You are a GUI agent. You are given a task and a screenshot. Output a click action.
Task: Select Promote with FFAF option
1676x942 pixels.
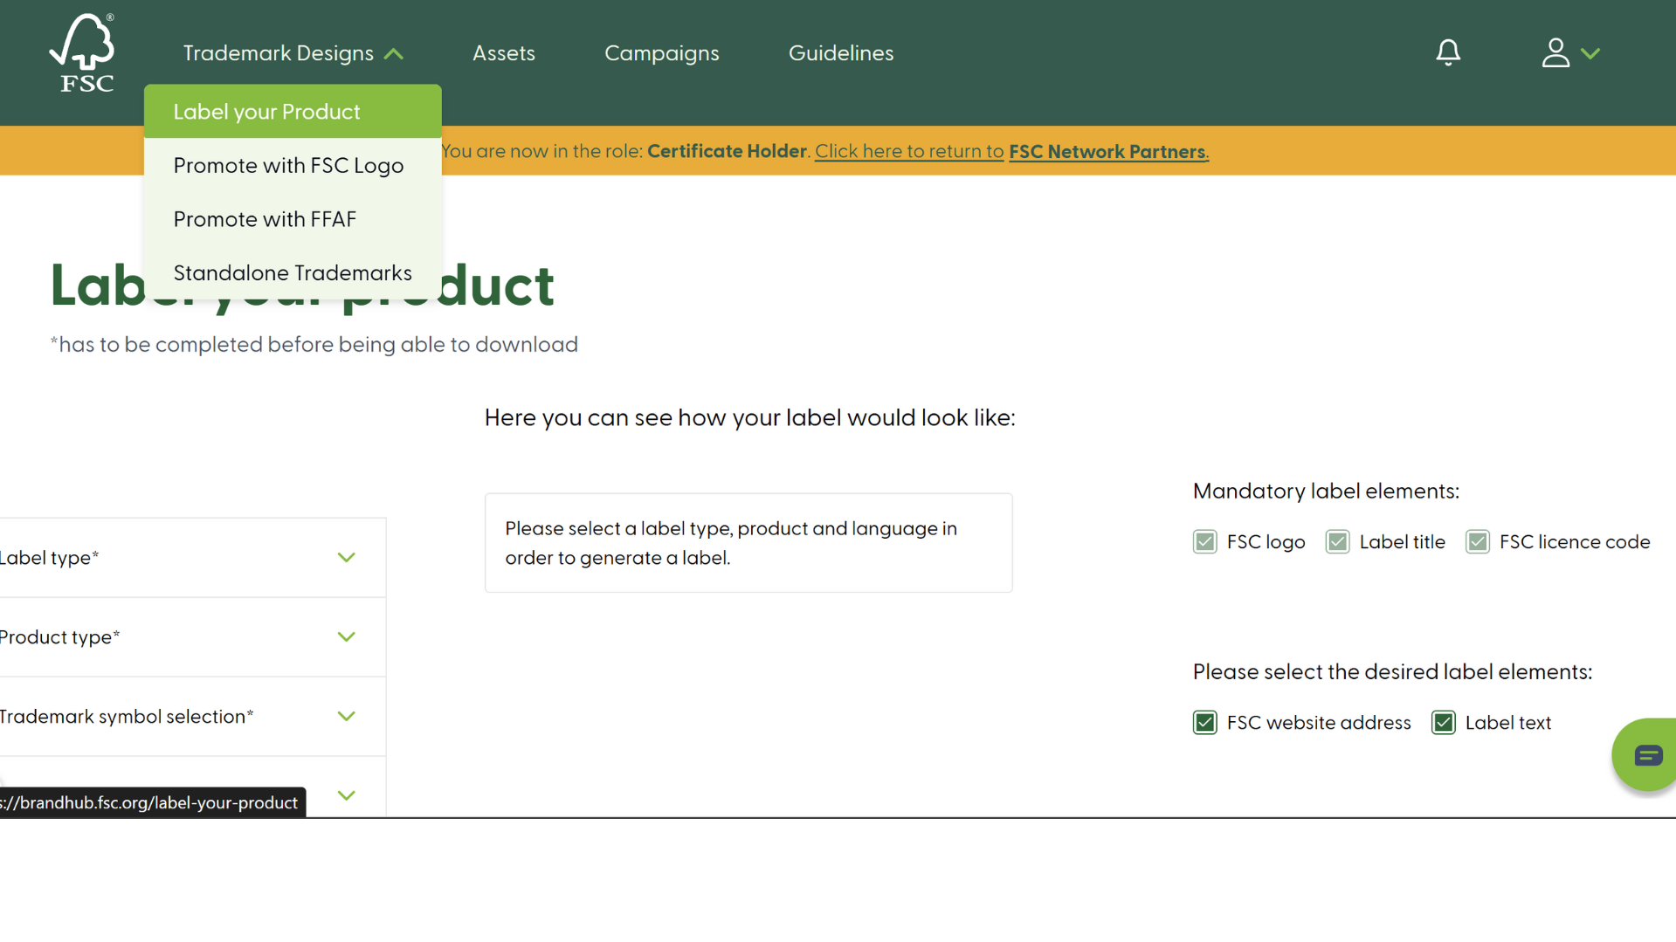pyautogui.click(x=265, y=219)
